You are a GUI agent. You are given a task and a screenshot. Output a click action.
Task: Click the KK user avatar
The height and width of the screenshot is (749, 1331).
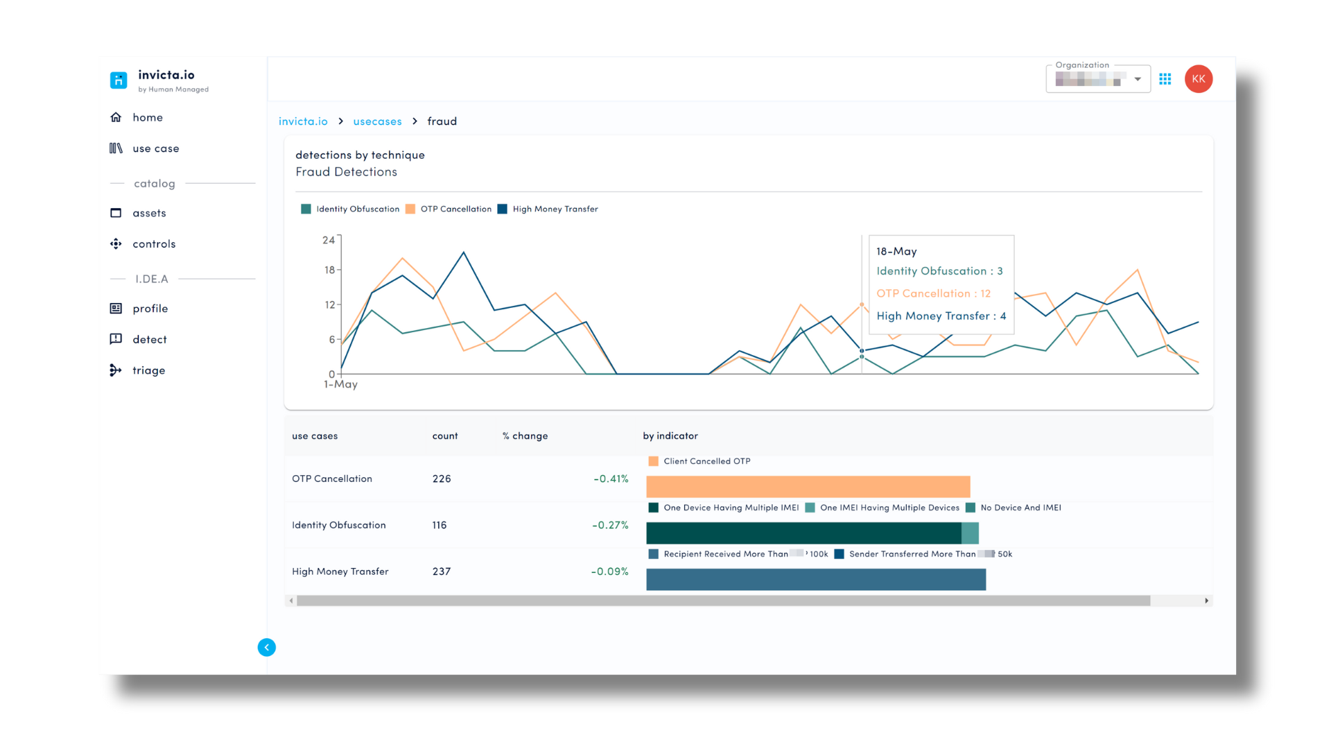pyautogui.click(x=1199, y=79)
